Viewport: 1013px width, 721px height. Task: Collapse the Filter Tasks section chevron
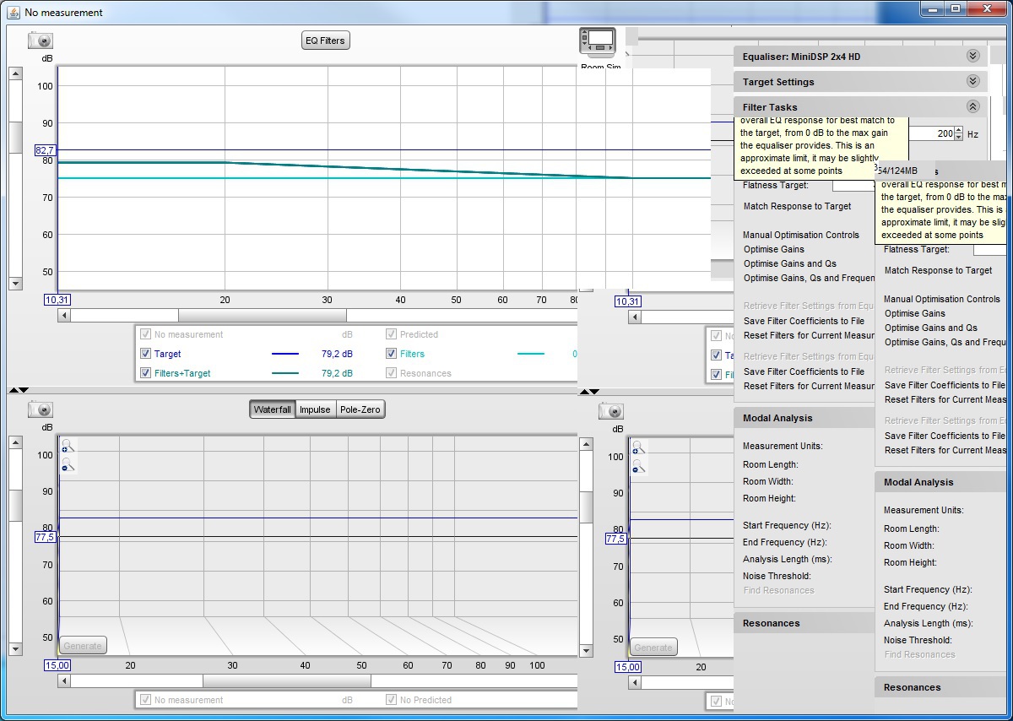coord(972,107)
